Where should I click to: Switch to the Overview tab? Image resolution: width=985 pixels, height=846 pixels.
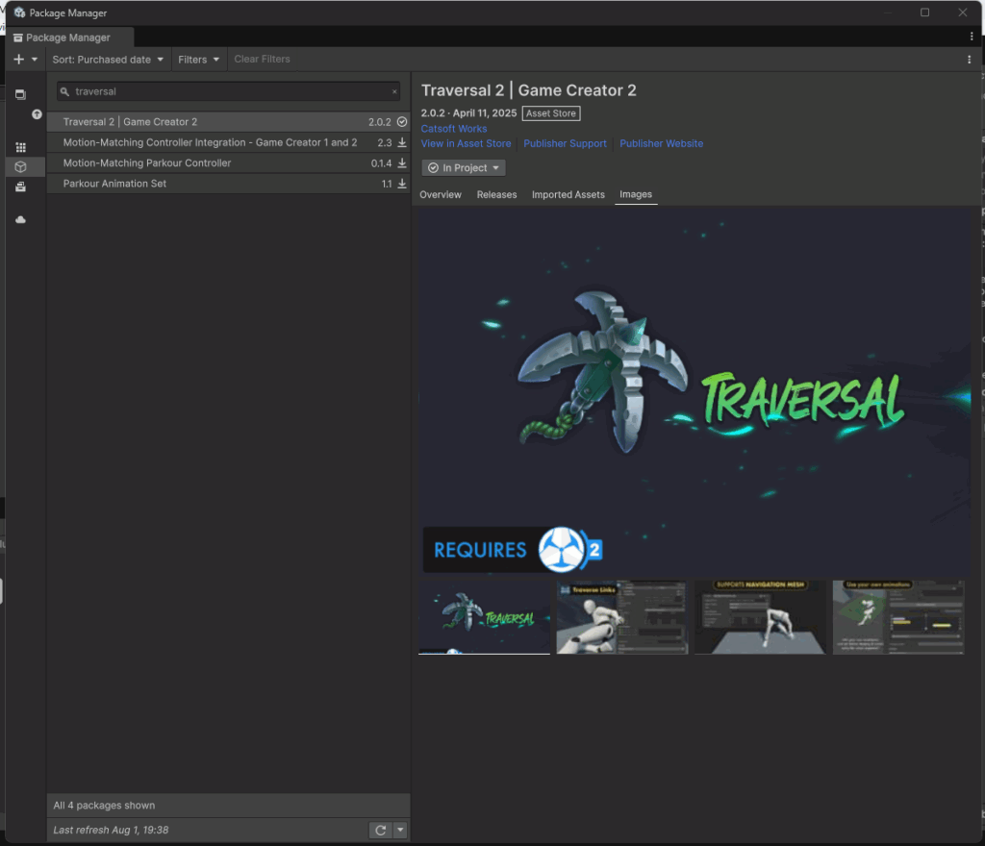point(441,194)
